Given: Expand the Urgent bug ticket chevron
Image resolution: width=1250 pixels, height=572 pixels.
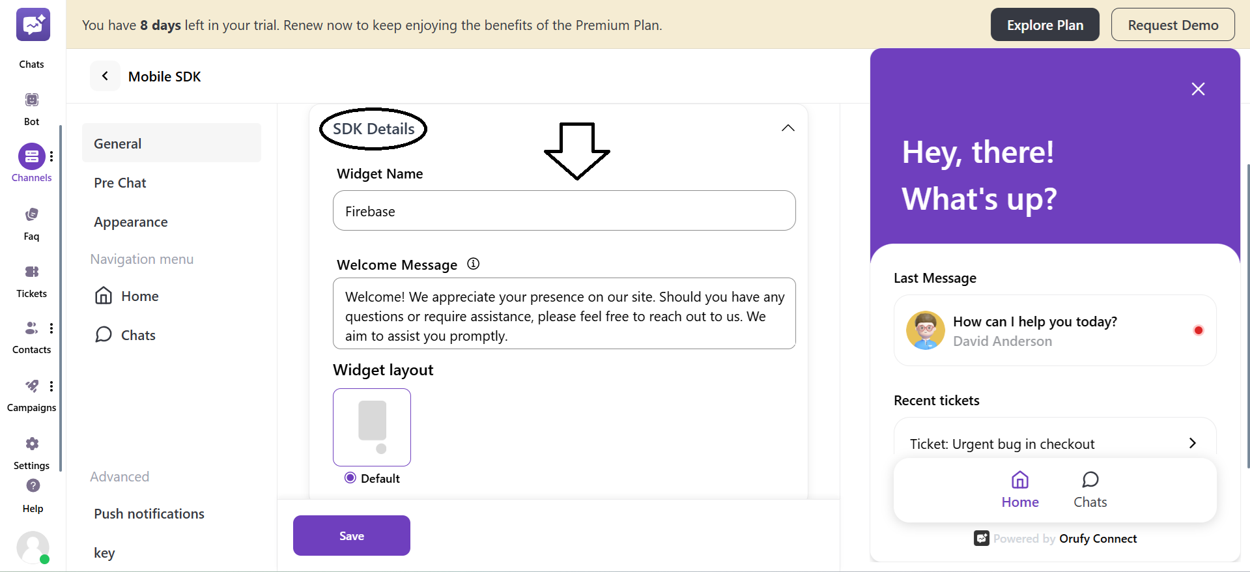Looking at the screenshot, I should coord(1192,444).
